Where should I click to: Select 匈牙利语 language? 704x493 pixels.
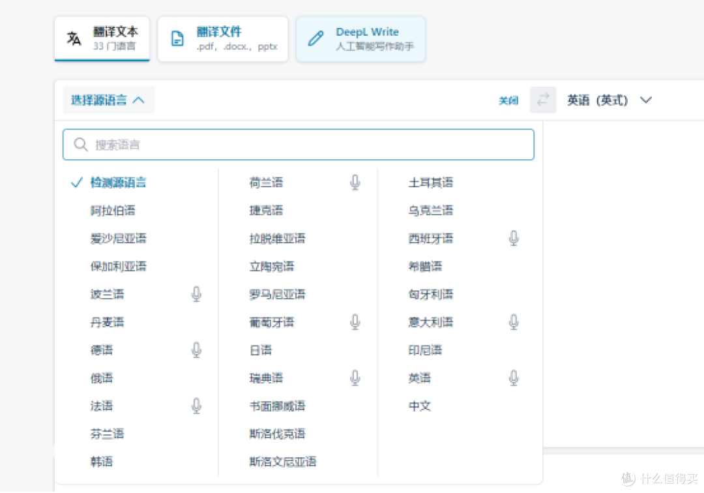431,294
